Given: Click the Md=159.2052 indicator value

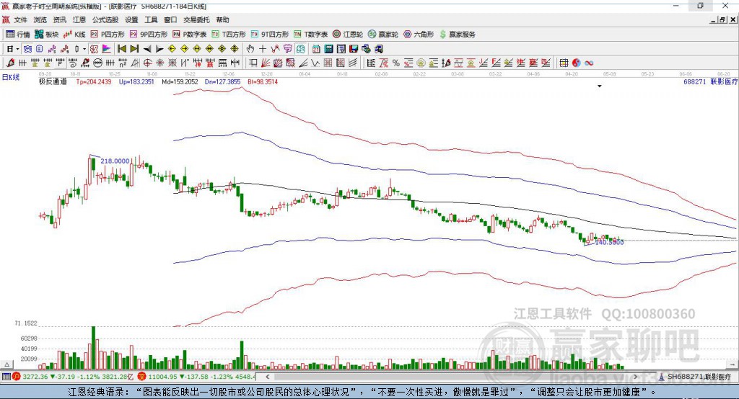Looking at the screenshot, I should pyautogui.click(x=180, y=81).
